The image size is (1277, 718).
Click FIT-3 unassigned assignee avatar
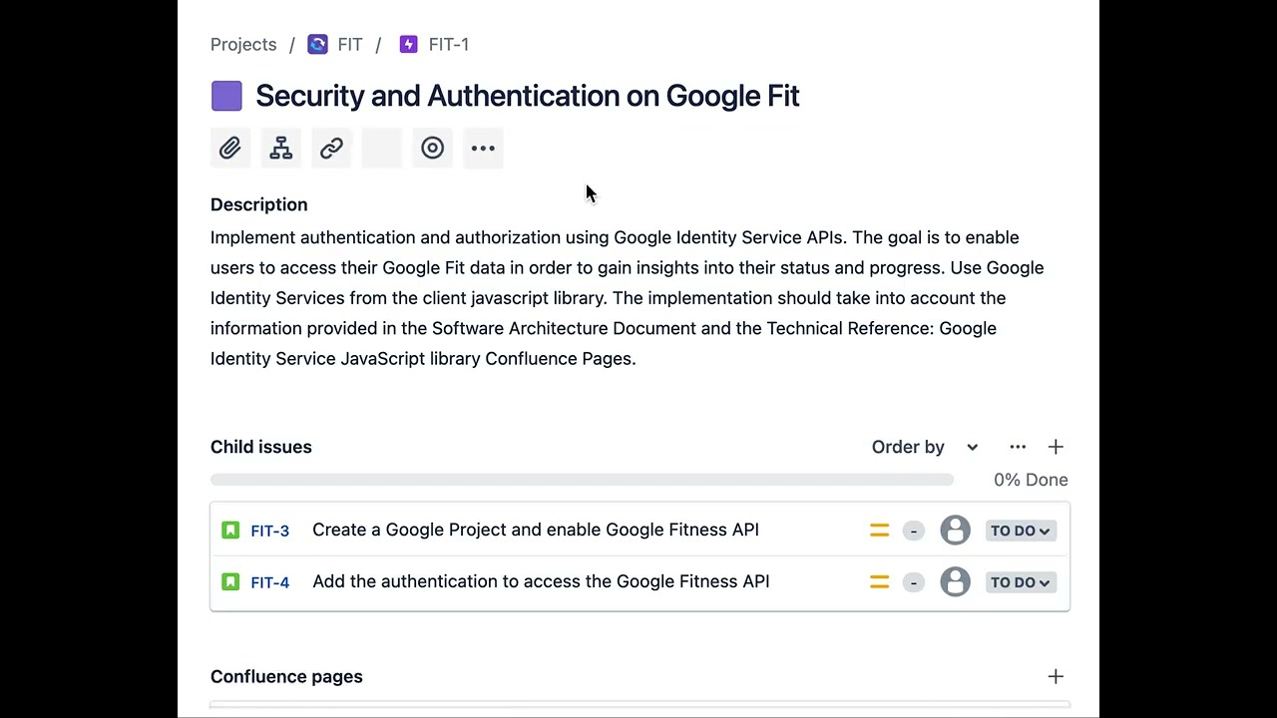point(955,531)
